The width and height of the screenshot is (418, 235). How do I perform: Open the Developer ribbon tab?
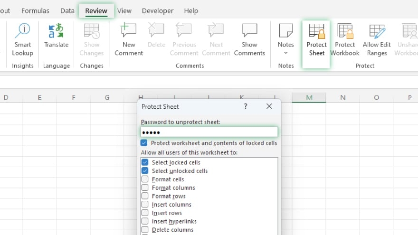coord(158,10)
